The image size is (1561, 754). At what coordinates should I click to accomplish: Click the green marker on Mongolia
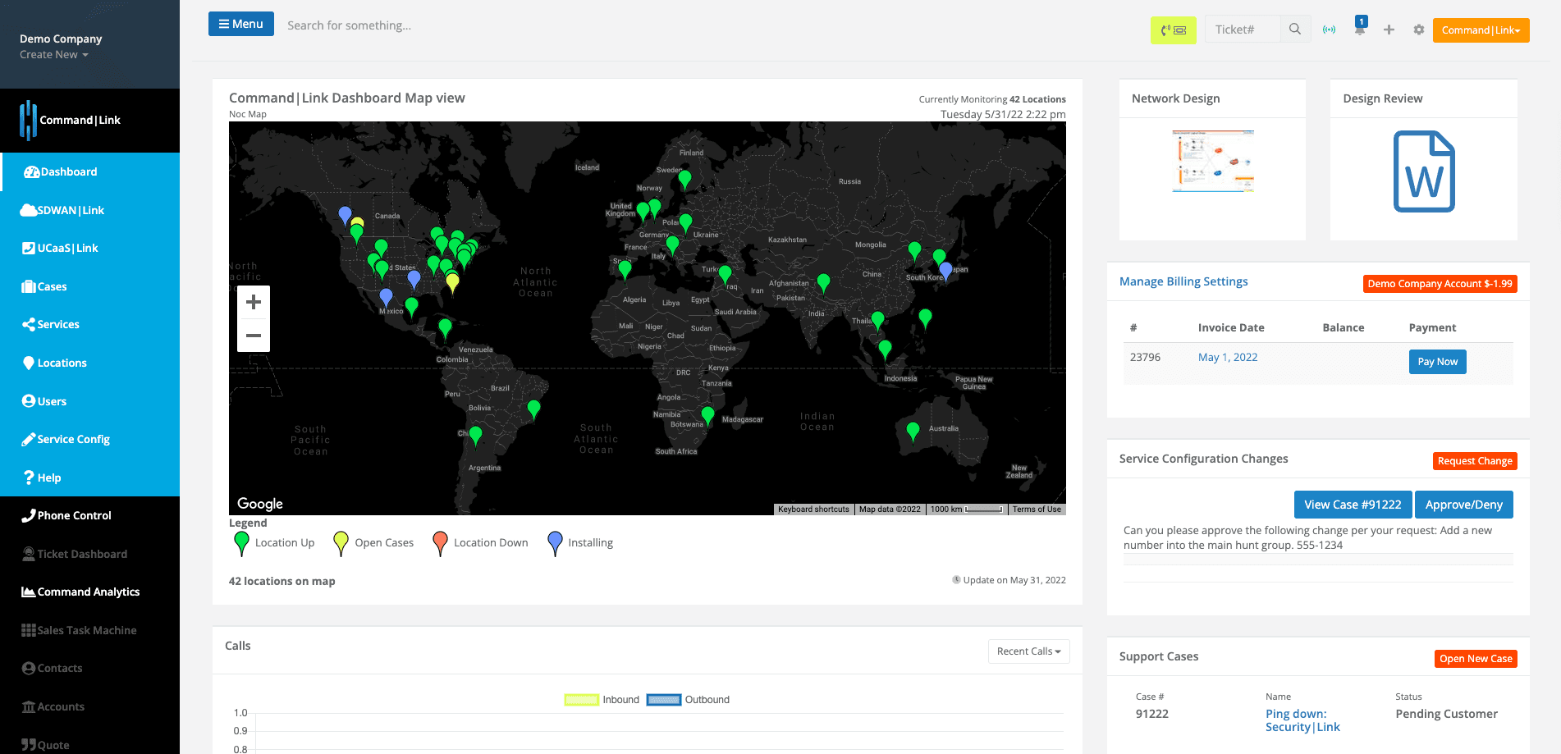pyautogui.click(x=915, y=251)
